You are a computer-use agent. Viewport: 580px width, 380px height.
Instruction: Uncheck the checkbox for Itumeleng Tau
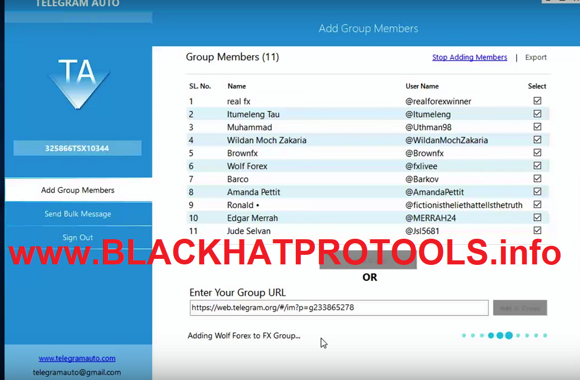[x=537, y=114]
